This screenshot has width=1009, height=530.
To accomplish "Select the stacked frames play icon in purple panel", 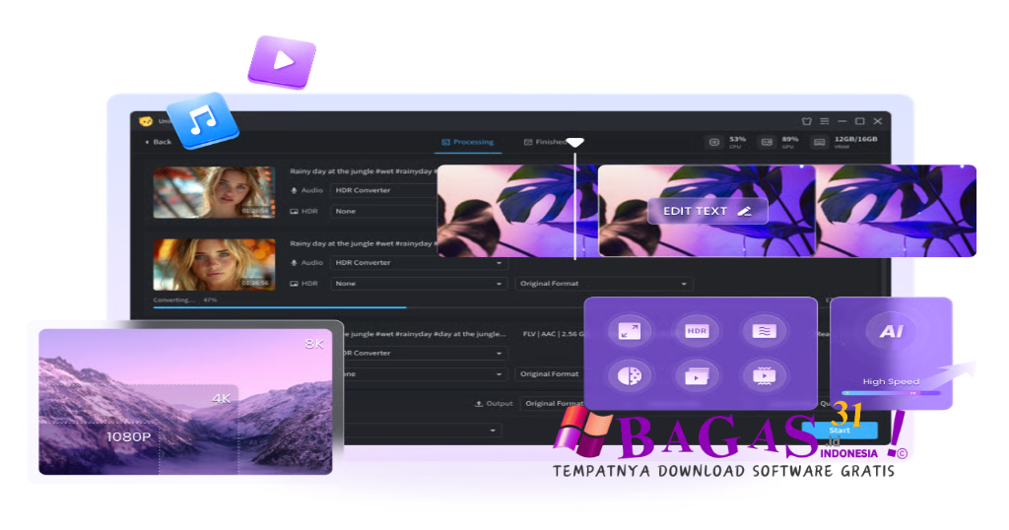I will pos(697,375).
